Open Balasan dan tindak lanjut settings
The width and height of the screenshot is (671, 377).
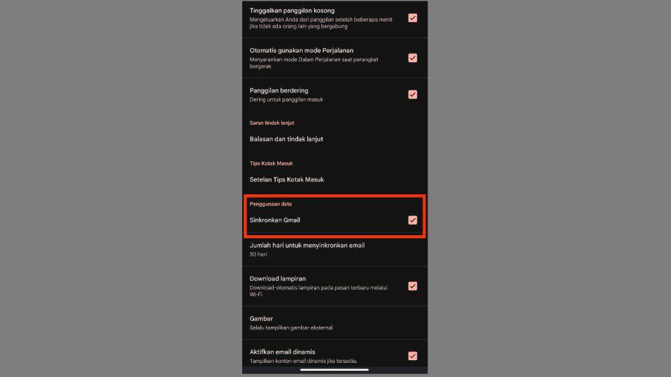[x=335, y=139]
